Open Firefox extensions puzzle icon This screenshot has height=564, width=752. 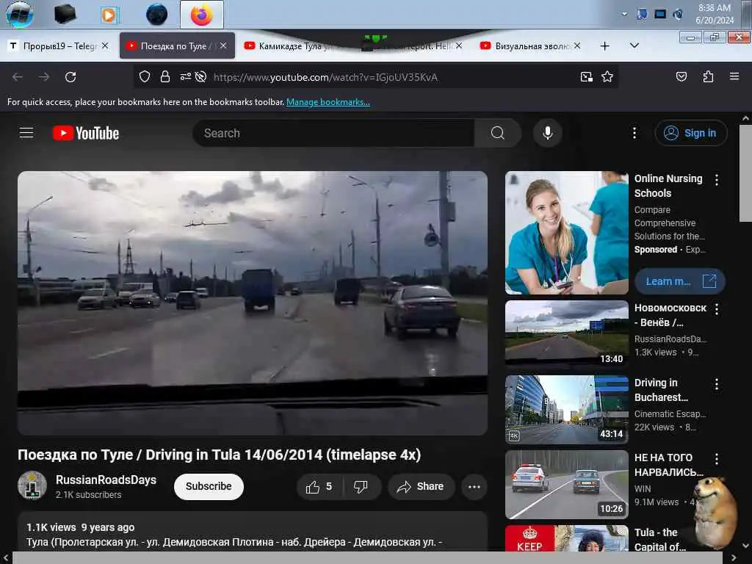tap(708, 76)
